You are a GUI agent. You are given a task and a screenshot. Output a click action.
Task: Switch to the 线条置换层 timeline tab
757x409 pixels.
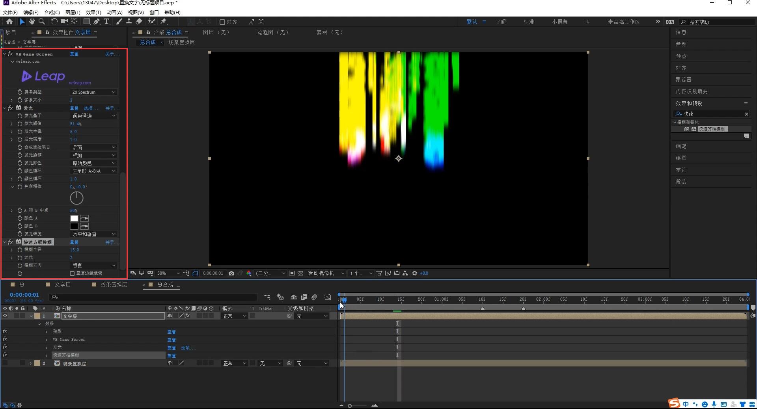click(x=114, y=284)
